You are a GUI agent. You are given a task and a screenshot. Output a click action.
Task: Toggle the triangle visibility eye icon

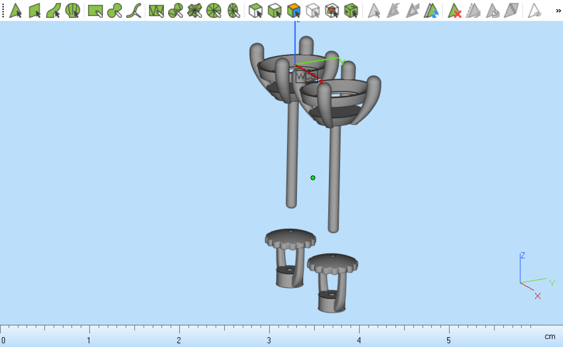[x=534, y=10]
